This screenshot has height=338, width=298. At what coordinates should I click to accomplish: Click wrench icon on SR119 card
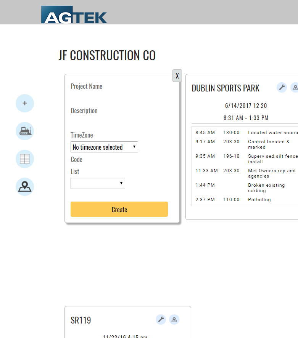[161, 320]
